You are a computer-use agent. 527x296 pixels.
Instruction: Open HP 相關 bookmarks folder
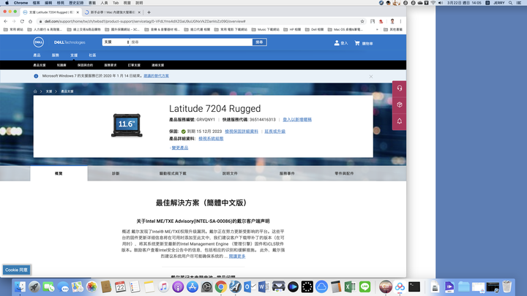click(292, 29)
